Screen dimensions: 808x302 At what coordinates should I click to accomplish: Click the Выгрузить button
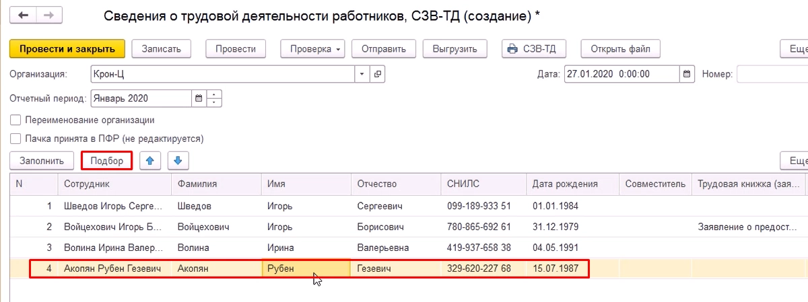454,48
